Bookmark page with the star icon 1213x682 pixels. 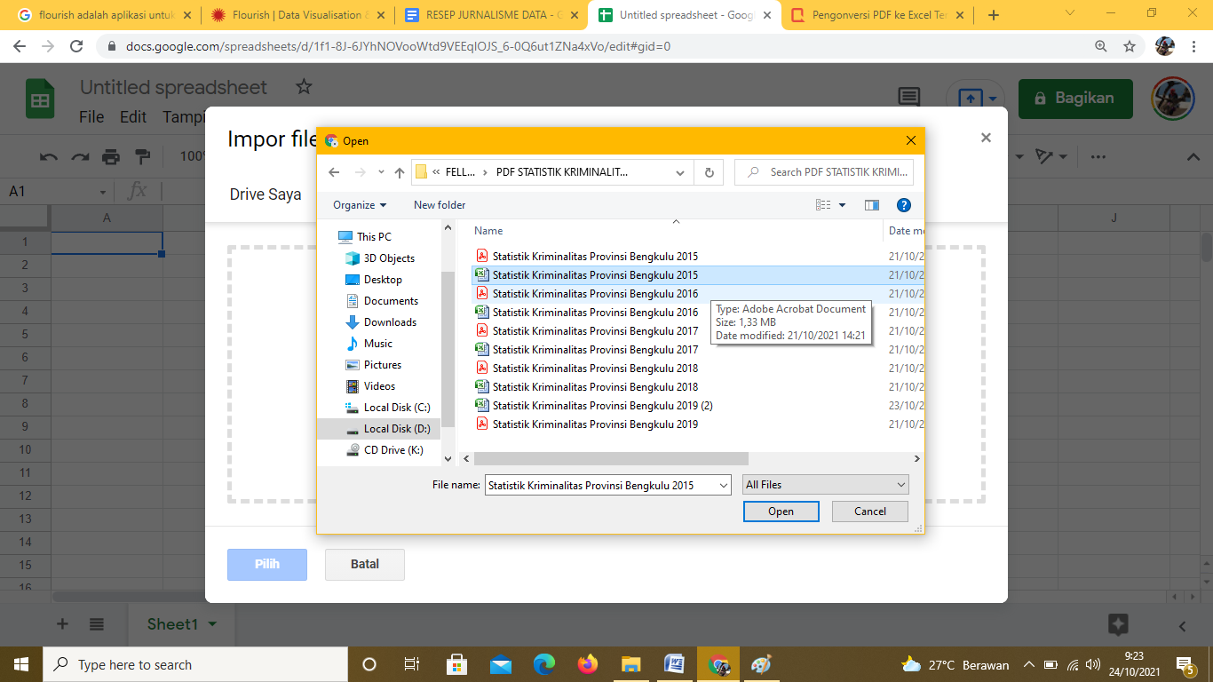(x=1130, y=46)
